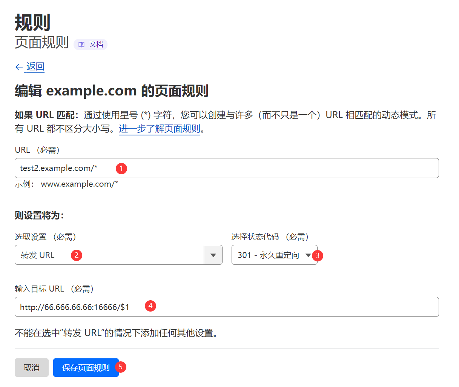Click the left arrow icon beside 返回

coord(19,67)
